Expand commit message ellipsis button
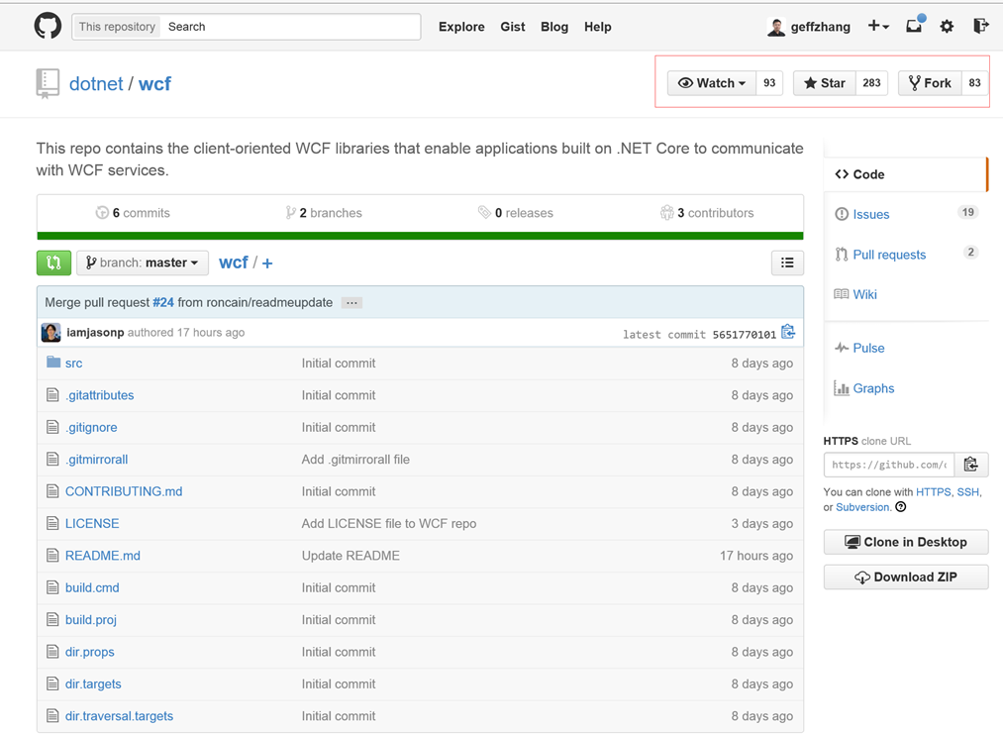Viewport: 1003px width, 735px height. pos(351,302)
